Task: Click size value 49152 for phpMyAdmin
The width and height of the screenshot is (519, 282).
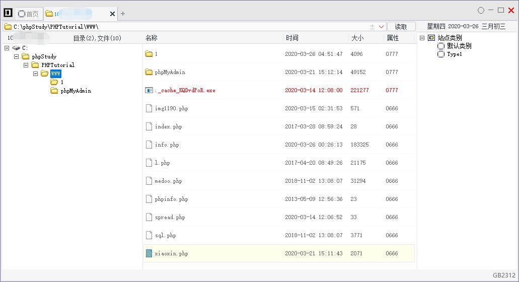Action: (358, 72)
